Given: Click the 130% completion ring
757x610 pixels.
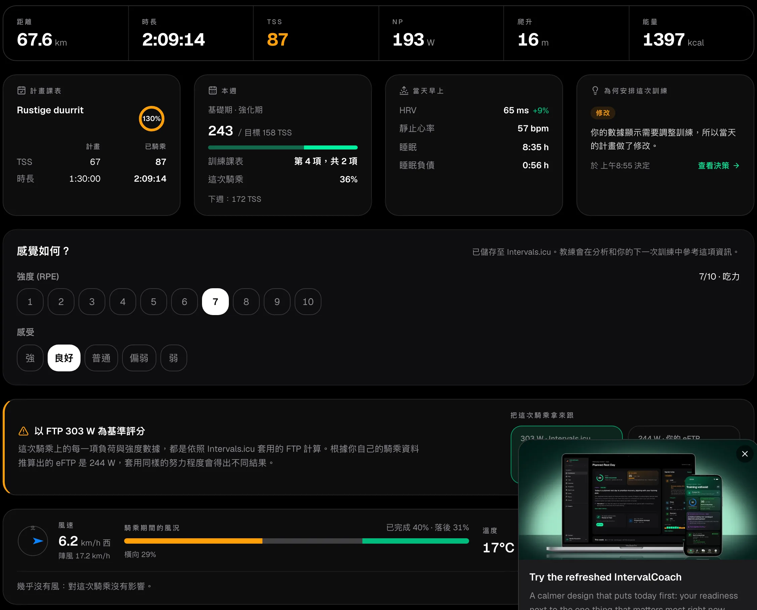Looking at the screenshot, I should [x=152, y=118].
